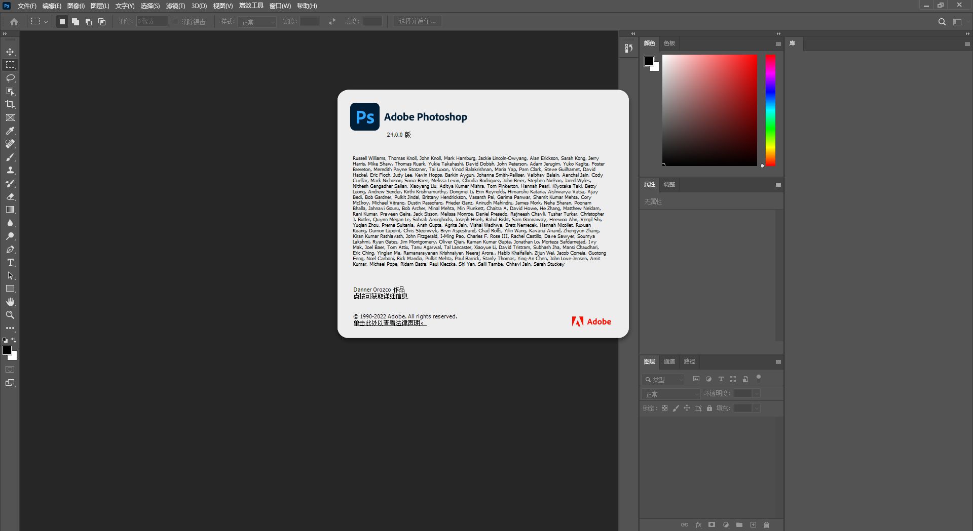
Task: Swap the width and height values
Action: click(x=332, y=22)
